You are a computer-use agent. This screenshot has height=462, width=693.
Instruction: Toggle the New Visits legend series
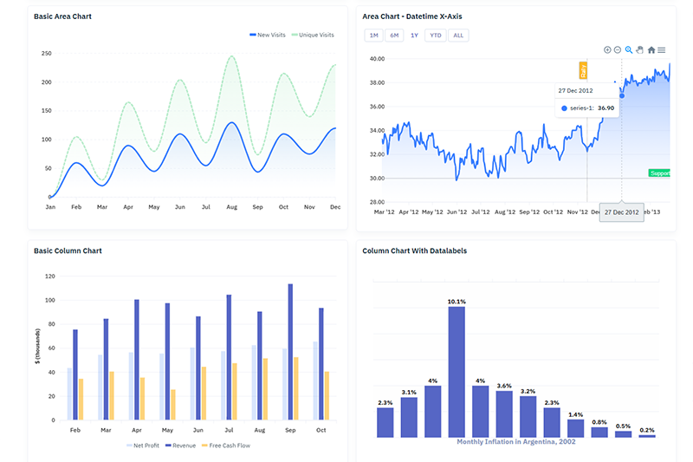pos(268,35)
